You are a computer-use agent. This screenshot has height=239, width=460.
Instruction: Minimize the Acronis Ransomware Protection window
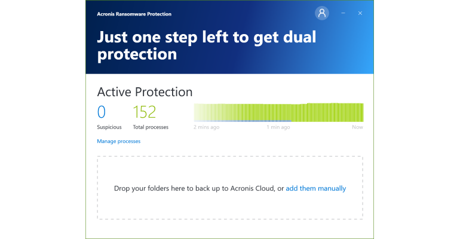click(x=343, y=13)
